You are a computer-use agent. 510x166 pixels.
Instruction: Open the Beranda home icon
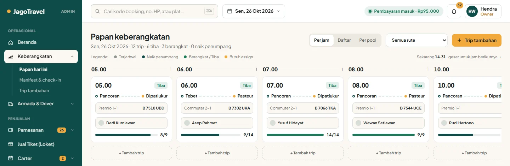tap(11, 42)
